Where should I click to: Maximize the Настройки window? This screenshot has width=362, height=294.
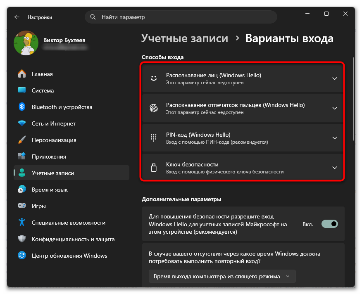[x=326, y=14]
